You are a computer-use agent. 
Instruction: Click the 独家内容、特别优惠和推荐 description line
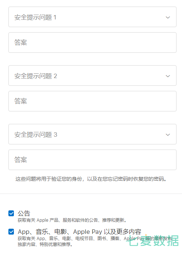point(45,244)
